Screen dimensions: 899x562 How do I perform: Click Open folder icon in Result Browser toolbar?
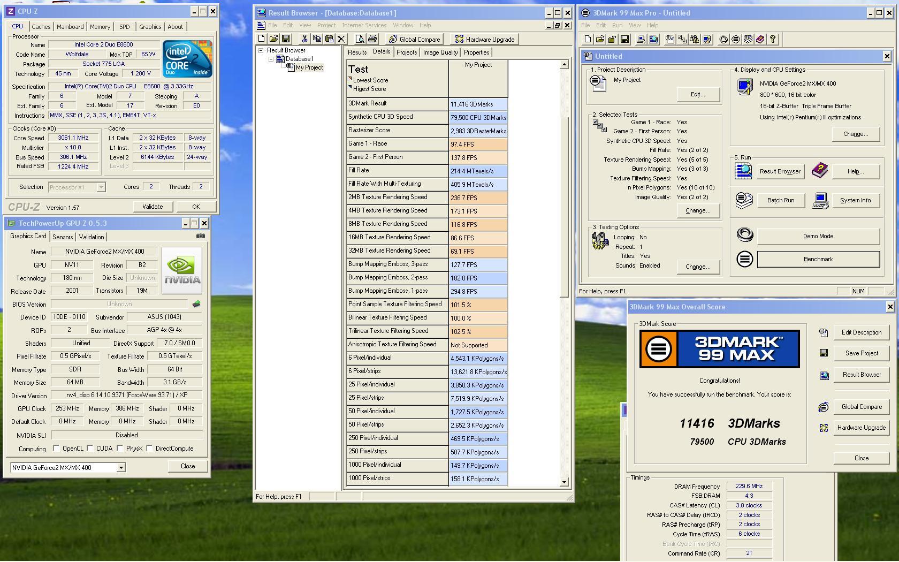click(x=273, y=39)
